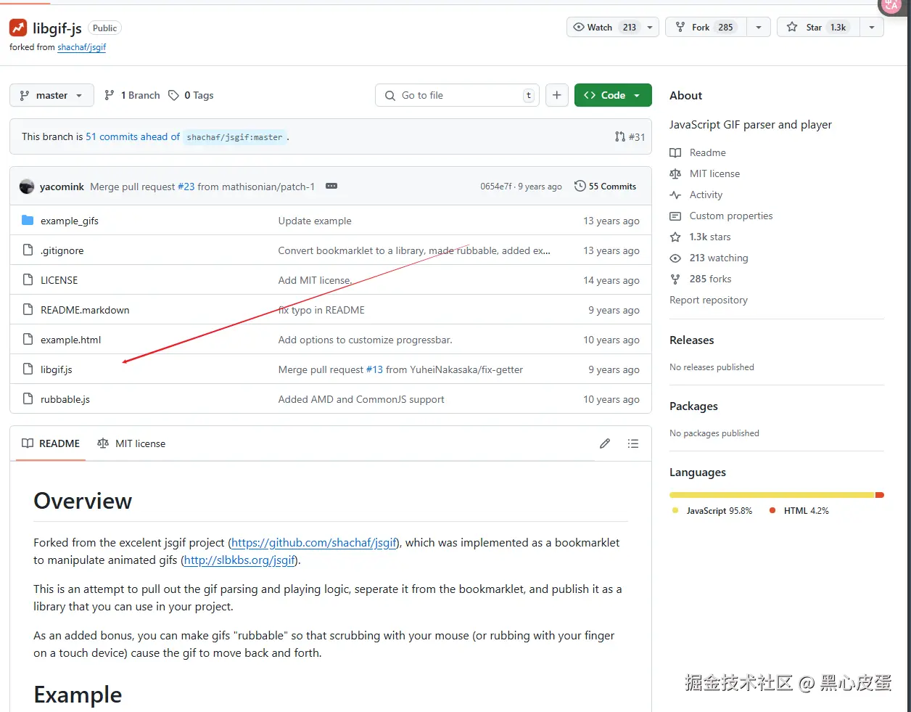Open the yacomink author link
Viewport: 911px width, 712px height.
62,187
